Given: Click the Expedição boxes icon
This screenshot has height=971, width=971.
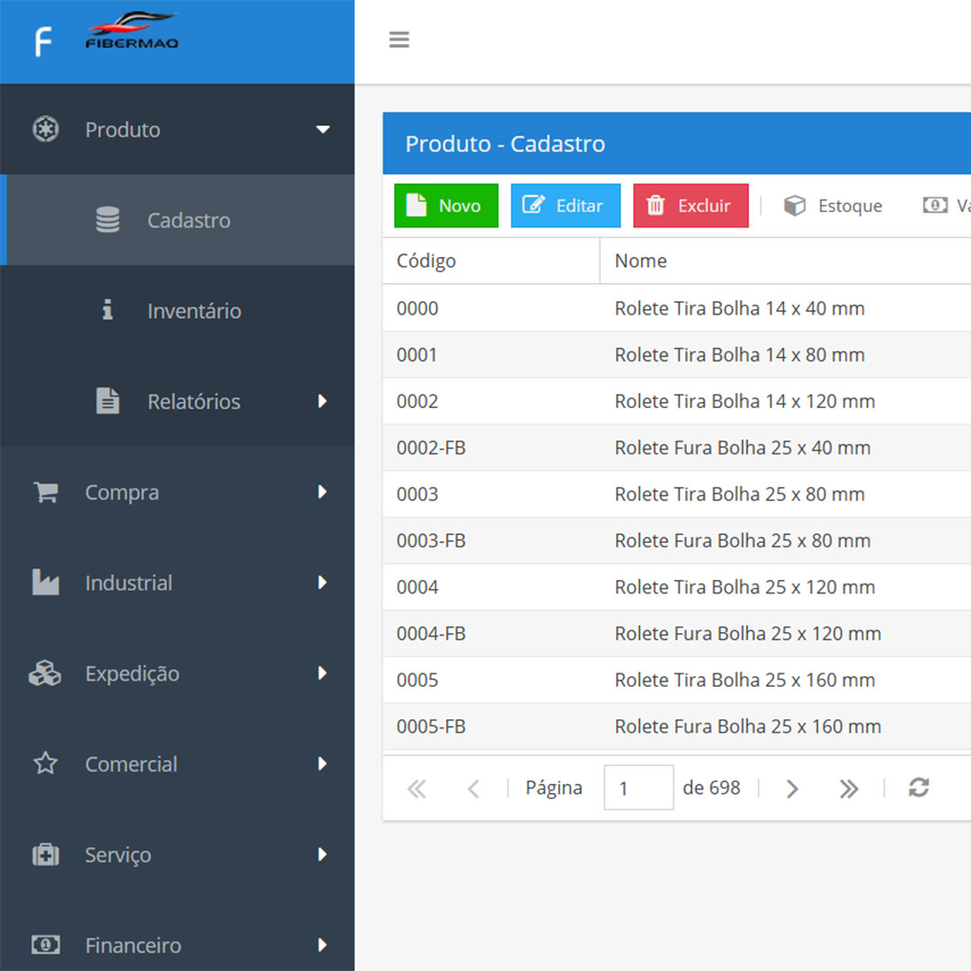Looking at the screenshot, I should [x=45, y=673].
